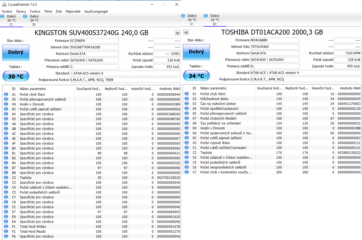Click status icon for Toshiba 02 Průchodnost disku

(187, 99)
